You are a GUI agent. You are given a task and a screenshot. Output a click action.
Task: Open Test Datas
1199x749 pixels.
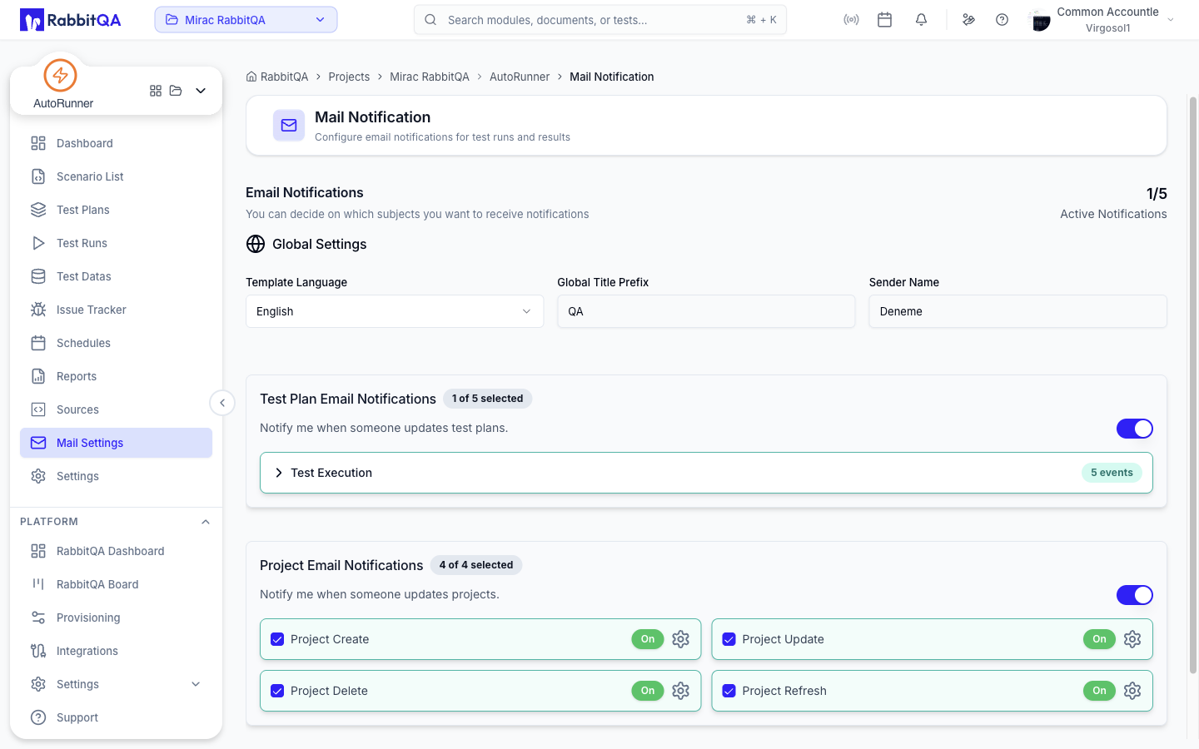click(x=116, y=276)
